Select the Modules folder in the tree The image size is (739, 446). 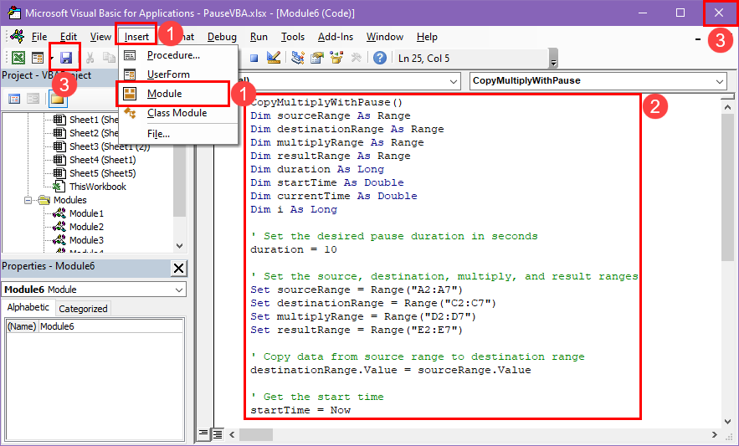click(x=69, y=200)
